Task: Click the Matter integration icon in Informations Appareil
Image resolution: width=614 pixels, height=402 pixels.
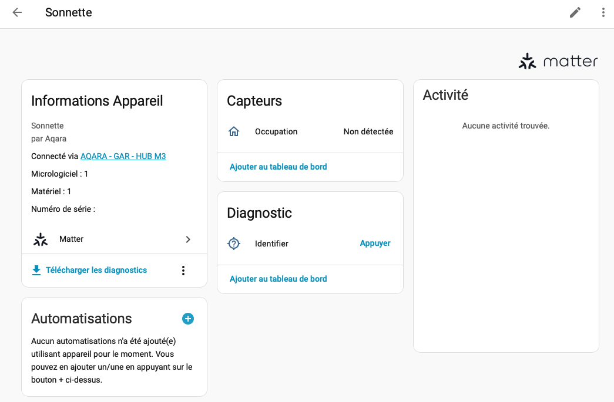Action: pos(40,239)
